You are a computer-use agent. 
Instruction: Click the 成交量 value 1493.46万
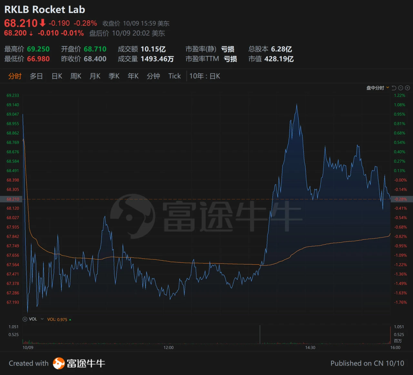[157, 59]
